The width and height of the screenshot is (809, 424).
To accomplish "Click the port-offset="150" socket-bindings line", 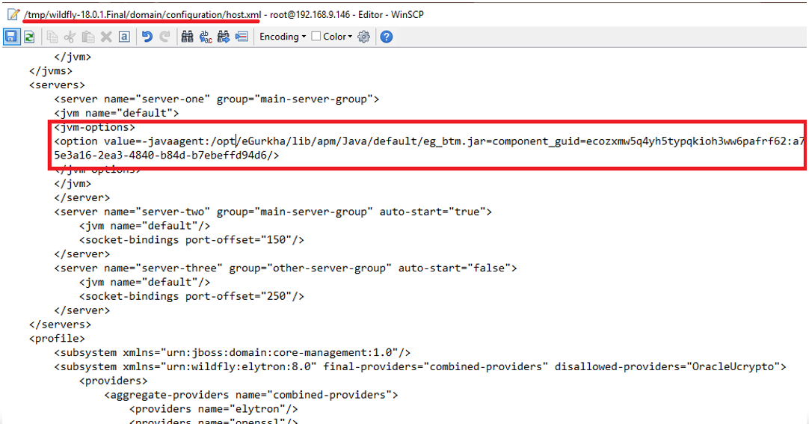I will 191,240.
